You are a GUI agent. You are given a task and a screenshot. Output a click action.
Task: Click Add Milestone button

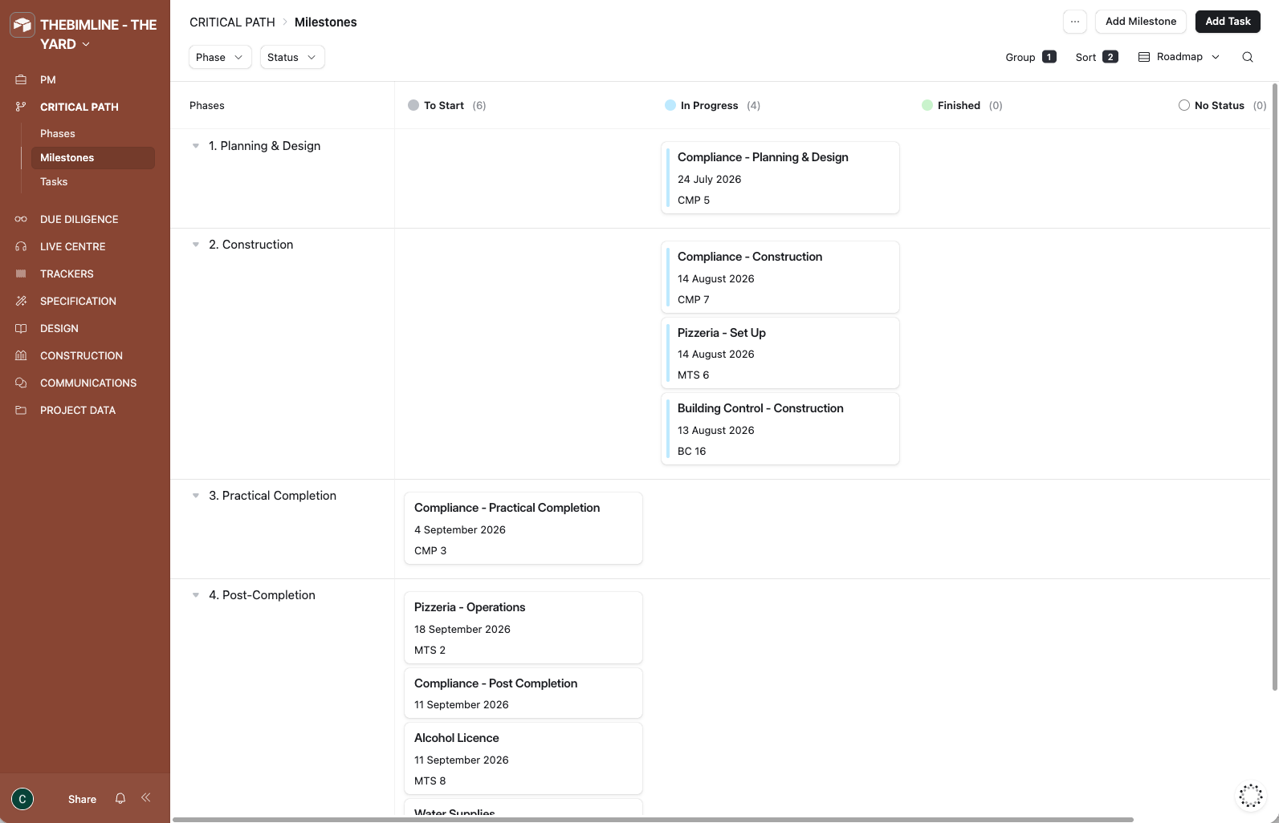1141,22
